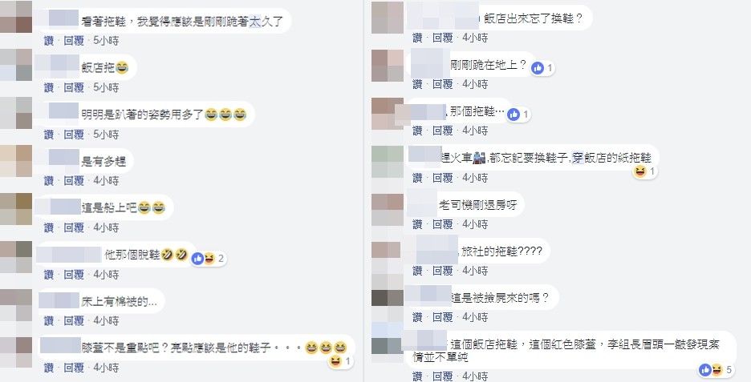Screen dimensions: 751x382
Task: Click avatar beside 這是船上吧 comment
Action: click(16, 209)
